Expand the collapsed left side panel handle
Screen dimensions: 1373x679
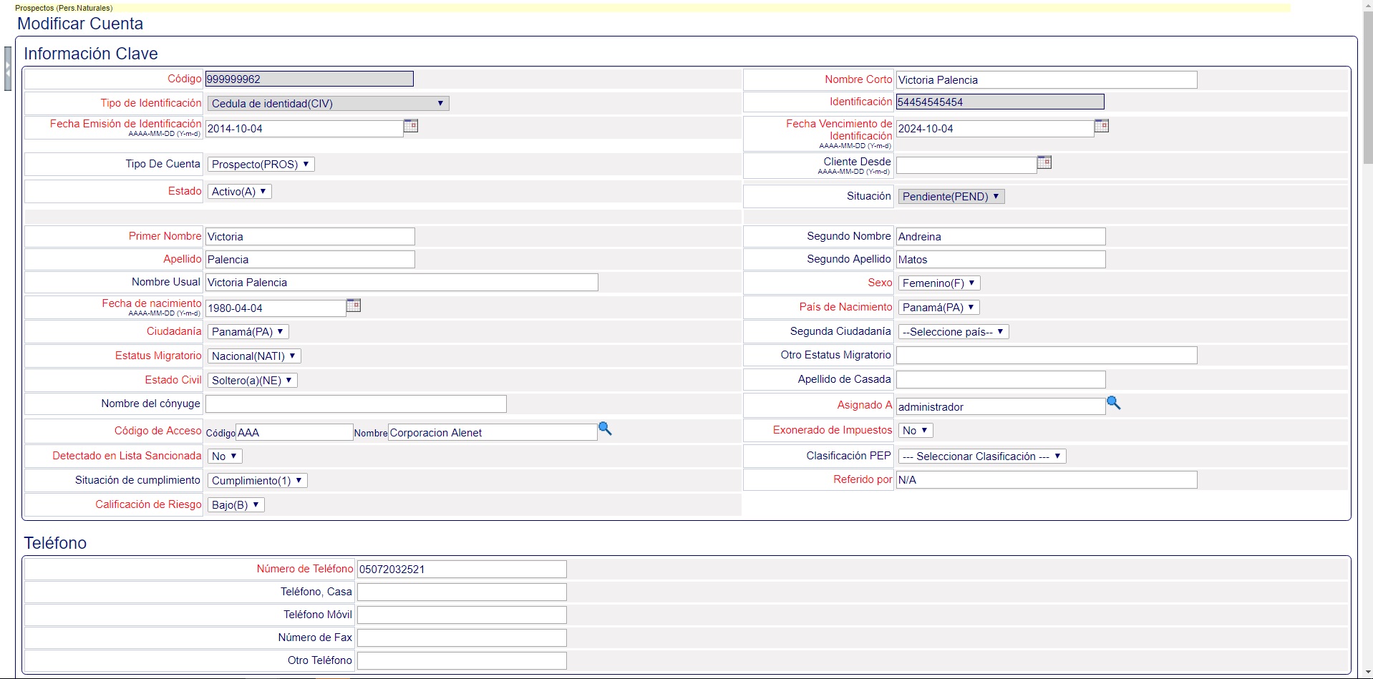click(x=8, y=69)
